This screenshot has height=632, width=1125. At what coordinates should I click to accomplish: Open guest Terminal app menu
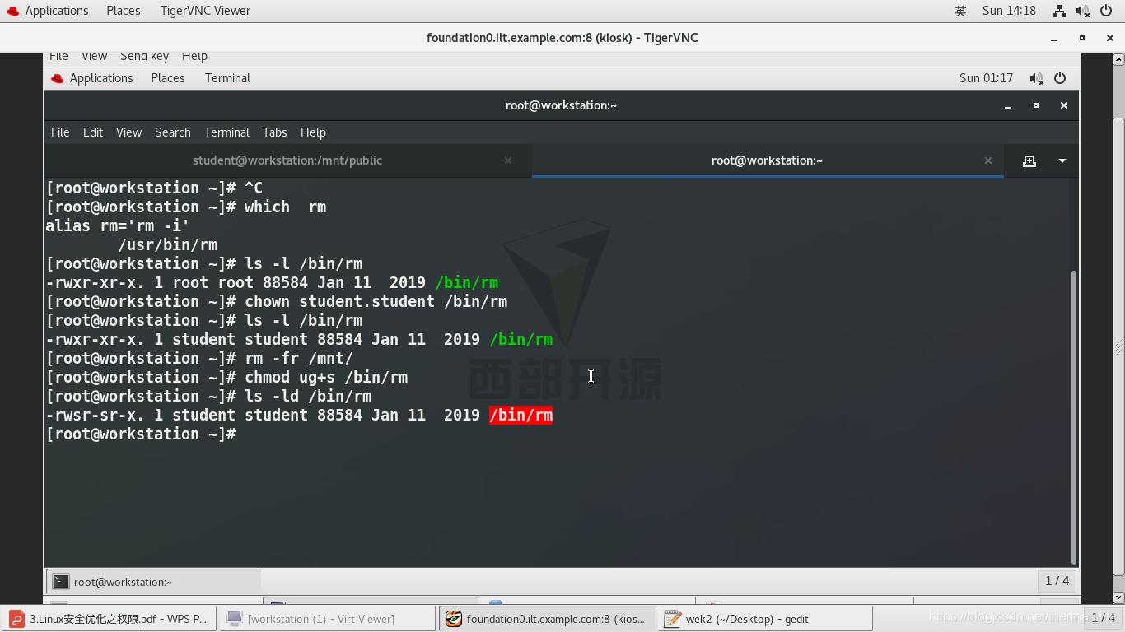point(228,78)
